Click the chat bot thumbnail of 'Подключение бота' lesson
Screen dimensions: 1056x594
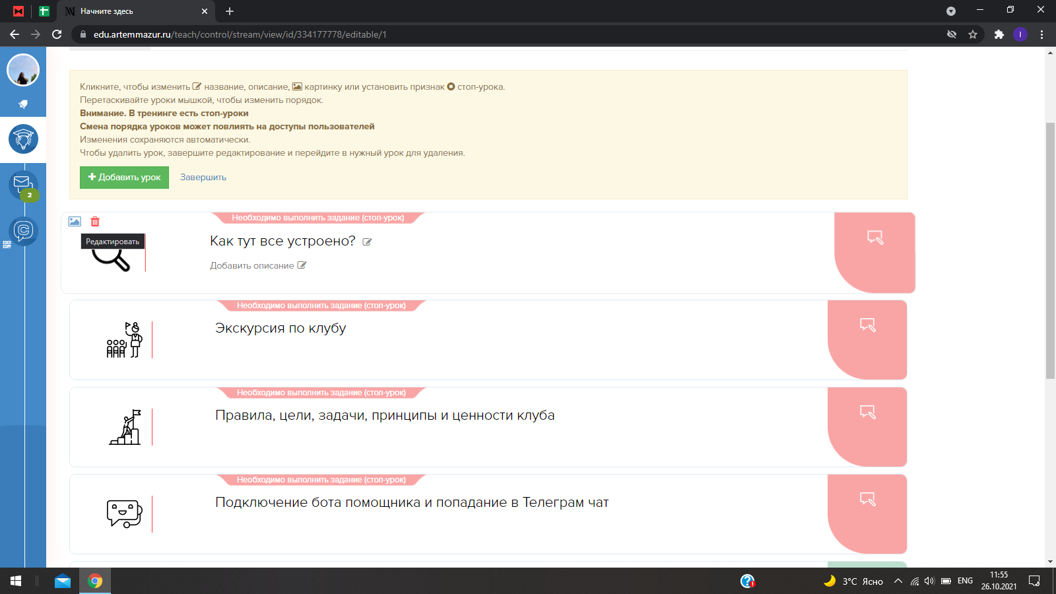coord(125,514)
